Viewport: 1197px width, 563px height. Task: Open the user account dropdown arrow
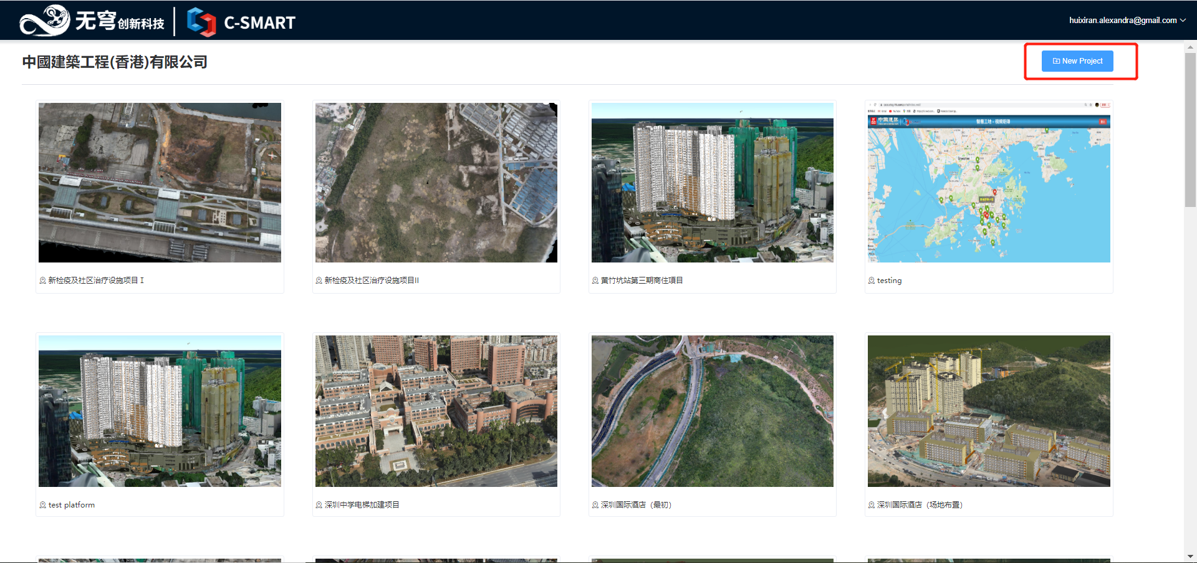pos(1183,21)
